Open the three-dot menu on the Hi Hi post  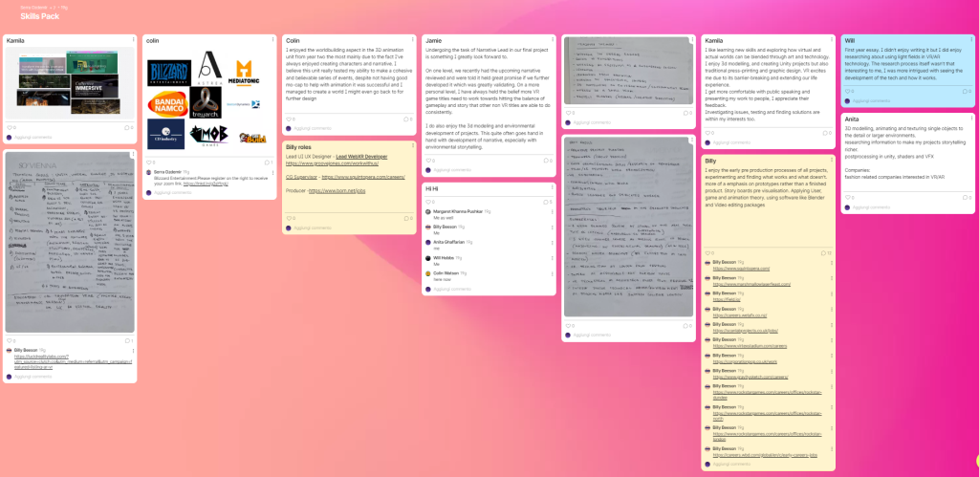(553, 186)
